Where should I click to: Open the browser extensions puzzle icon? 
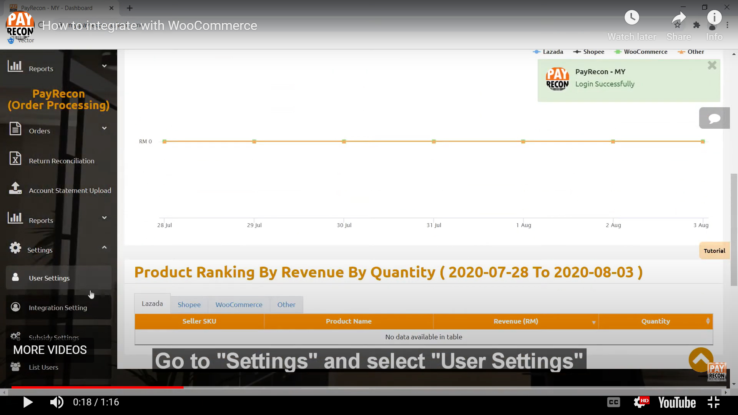[696, 25]
